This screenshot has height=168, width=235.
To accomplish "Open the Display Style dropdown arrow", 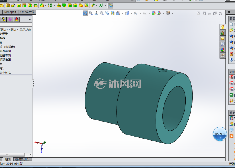I will coord(132,13).
